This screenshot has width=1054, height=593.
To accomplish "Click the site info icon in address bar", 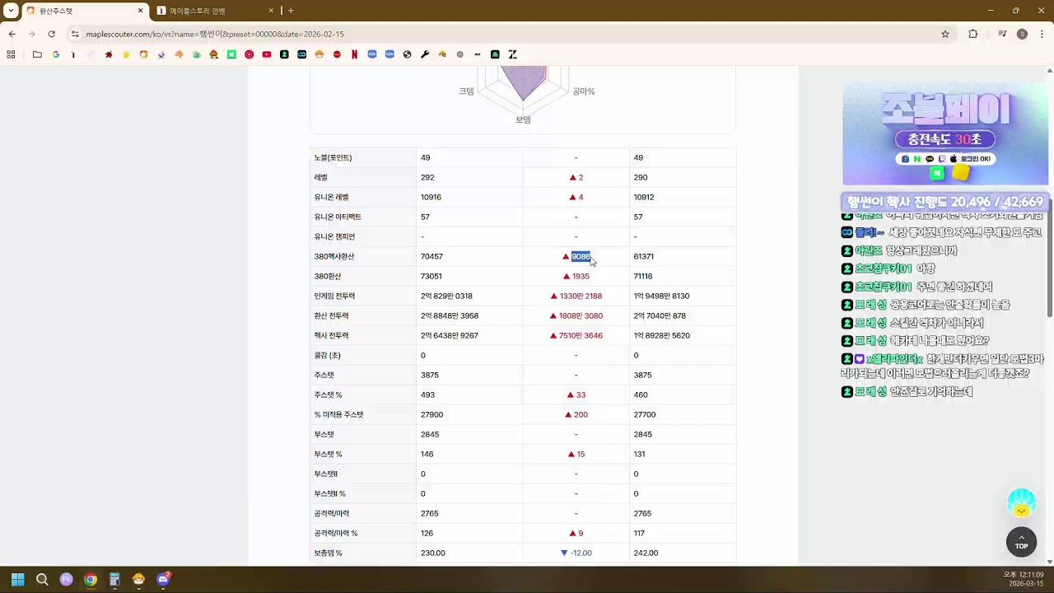I will tap(75, 34).
